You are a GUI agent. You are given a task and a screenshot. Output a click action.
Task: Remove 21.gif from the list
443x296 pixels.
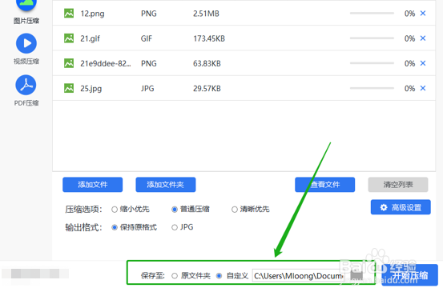pos(423,38)
